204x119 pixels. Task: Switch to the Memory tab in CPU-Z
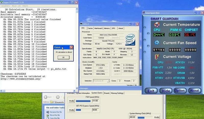107,28
